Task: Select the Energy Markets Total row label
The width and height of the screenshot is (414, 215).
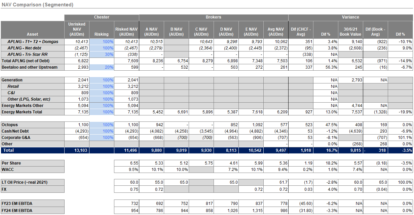Action: click(22, 112)
